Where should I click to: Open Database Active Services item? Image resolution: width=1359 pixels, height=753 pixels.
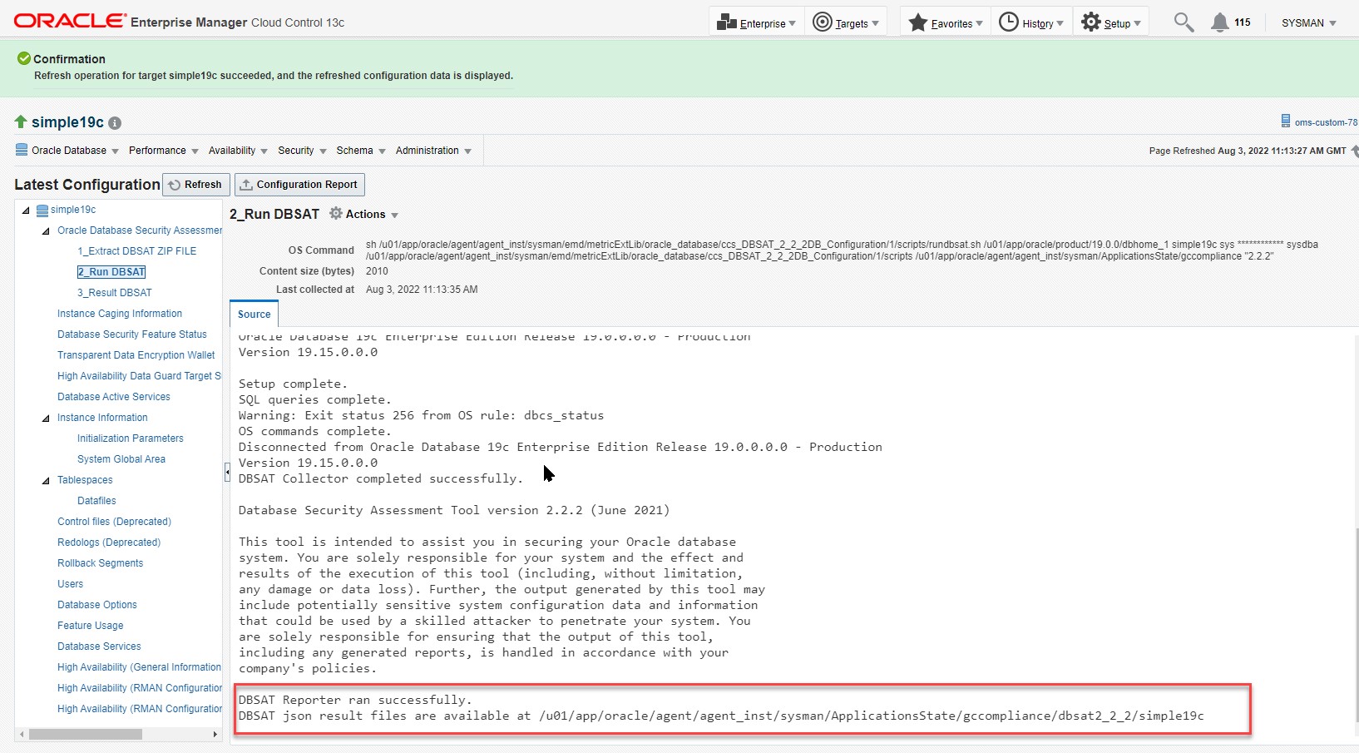click(114, 397)
